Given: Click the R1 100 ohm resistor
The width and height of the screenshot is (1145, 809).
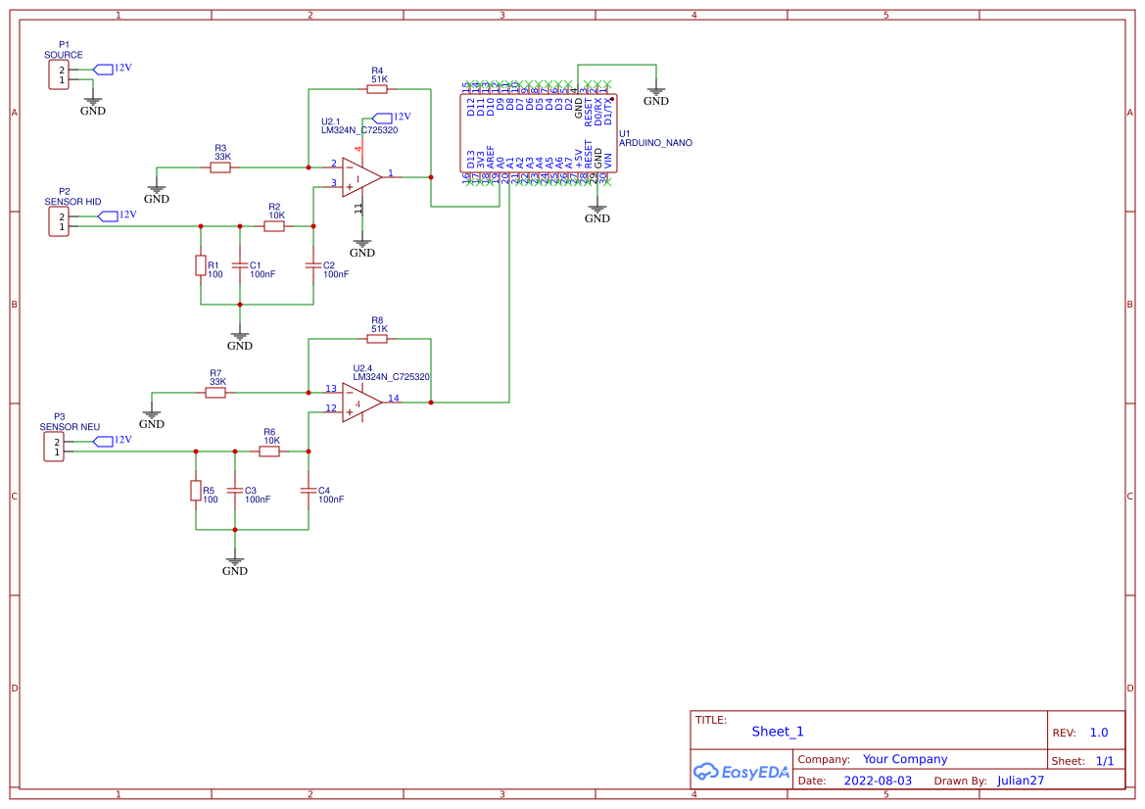Looking at the screenshot, I should click(x=201, y=265).
